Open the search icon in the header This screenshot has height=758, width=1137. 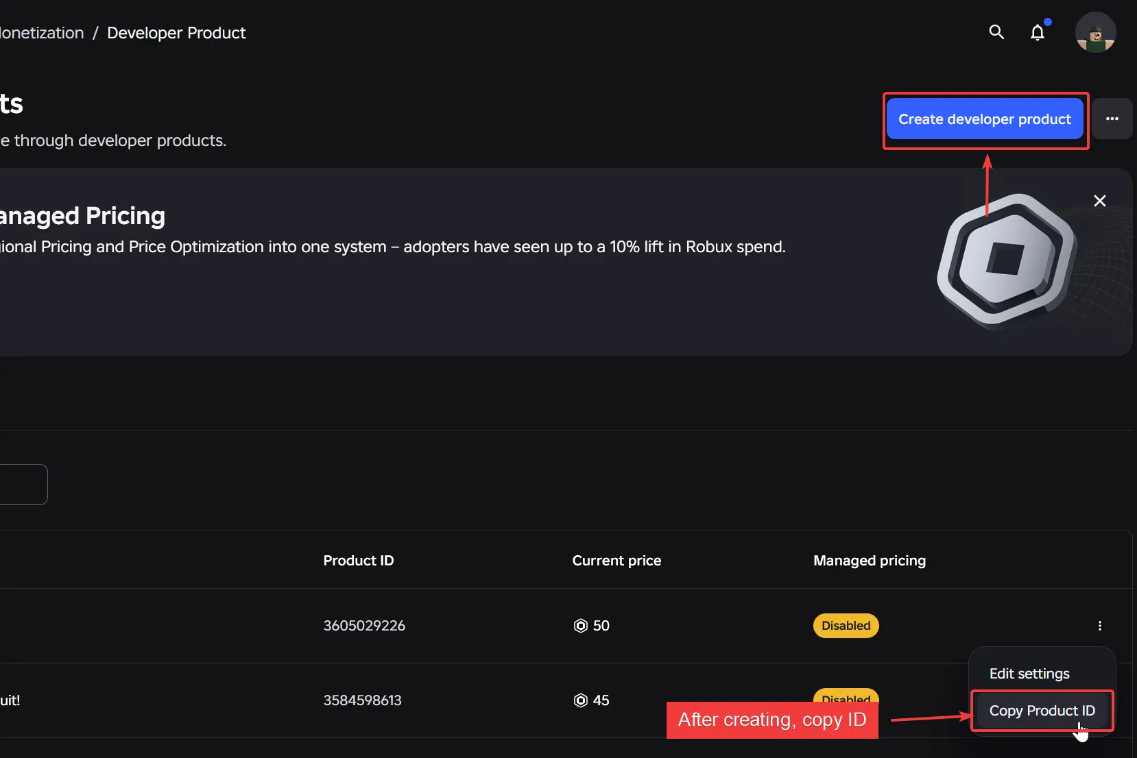click(996, 32)
